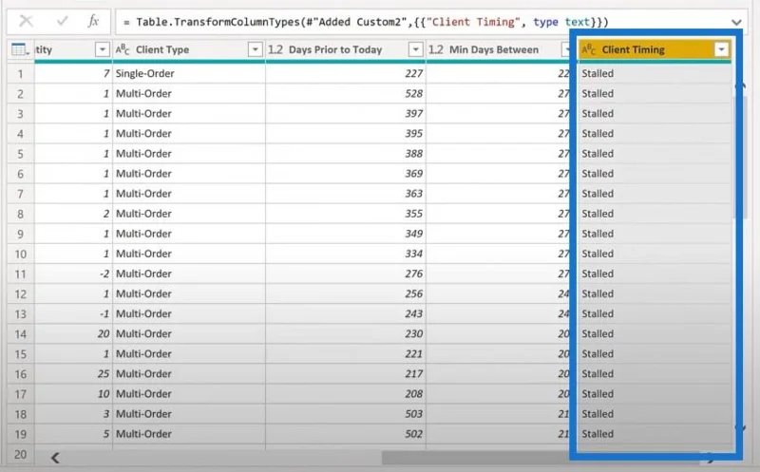Open the table menu icon in header corner
This screenshot has height=472, width=760.
(20, 49)
